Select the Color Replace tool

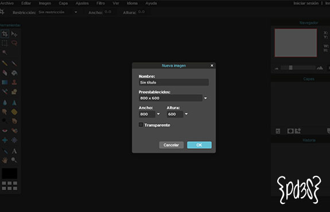click(5, 92)
